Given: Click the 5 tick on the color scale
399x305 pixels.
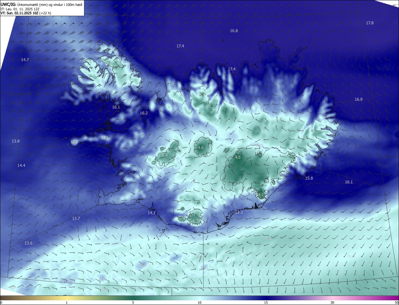Looking at the screenshot, I should [x=133, y=303].
